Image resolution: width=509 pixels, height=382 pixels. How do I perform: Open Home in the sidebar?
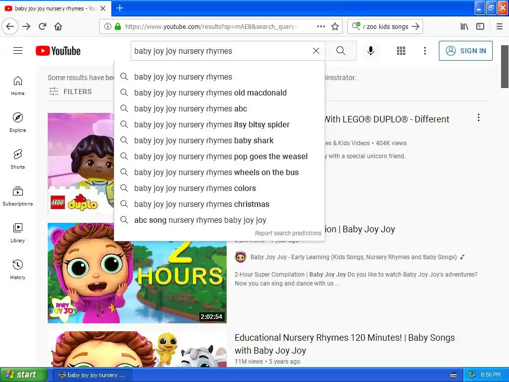pos(18,86)
